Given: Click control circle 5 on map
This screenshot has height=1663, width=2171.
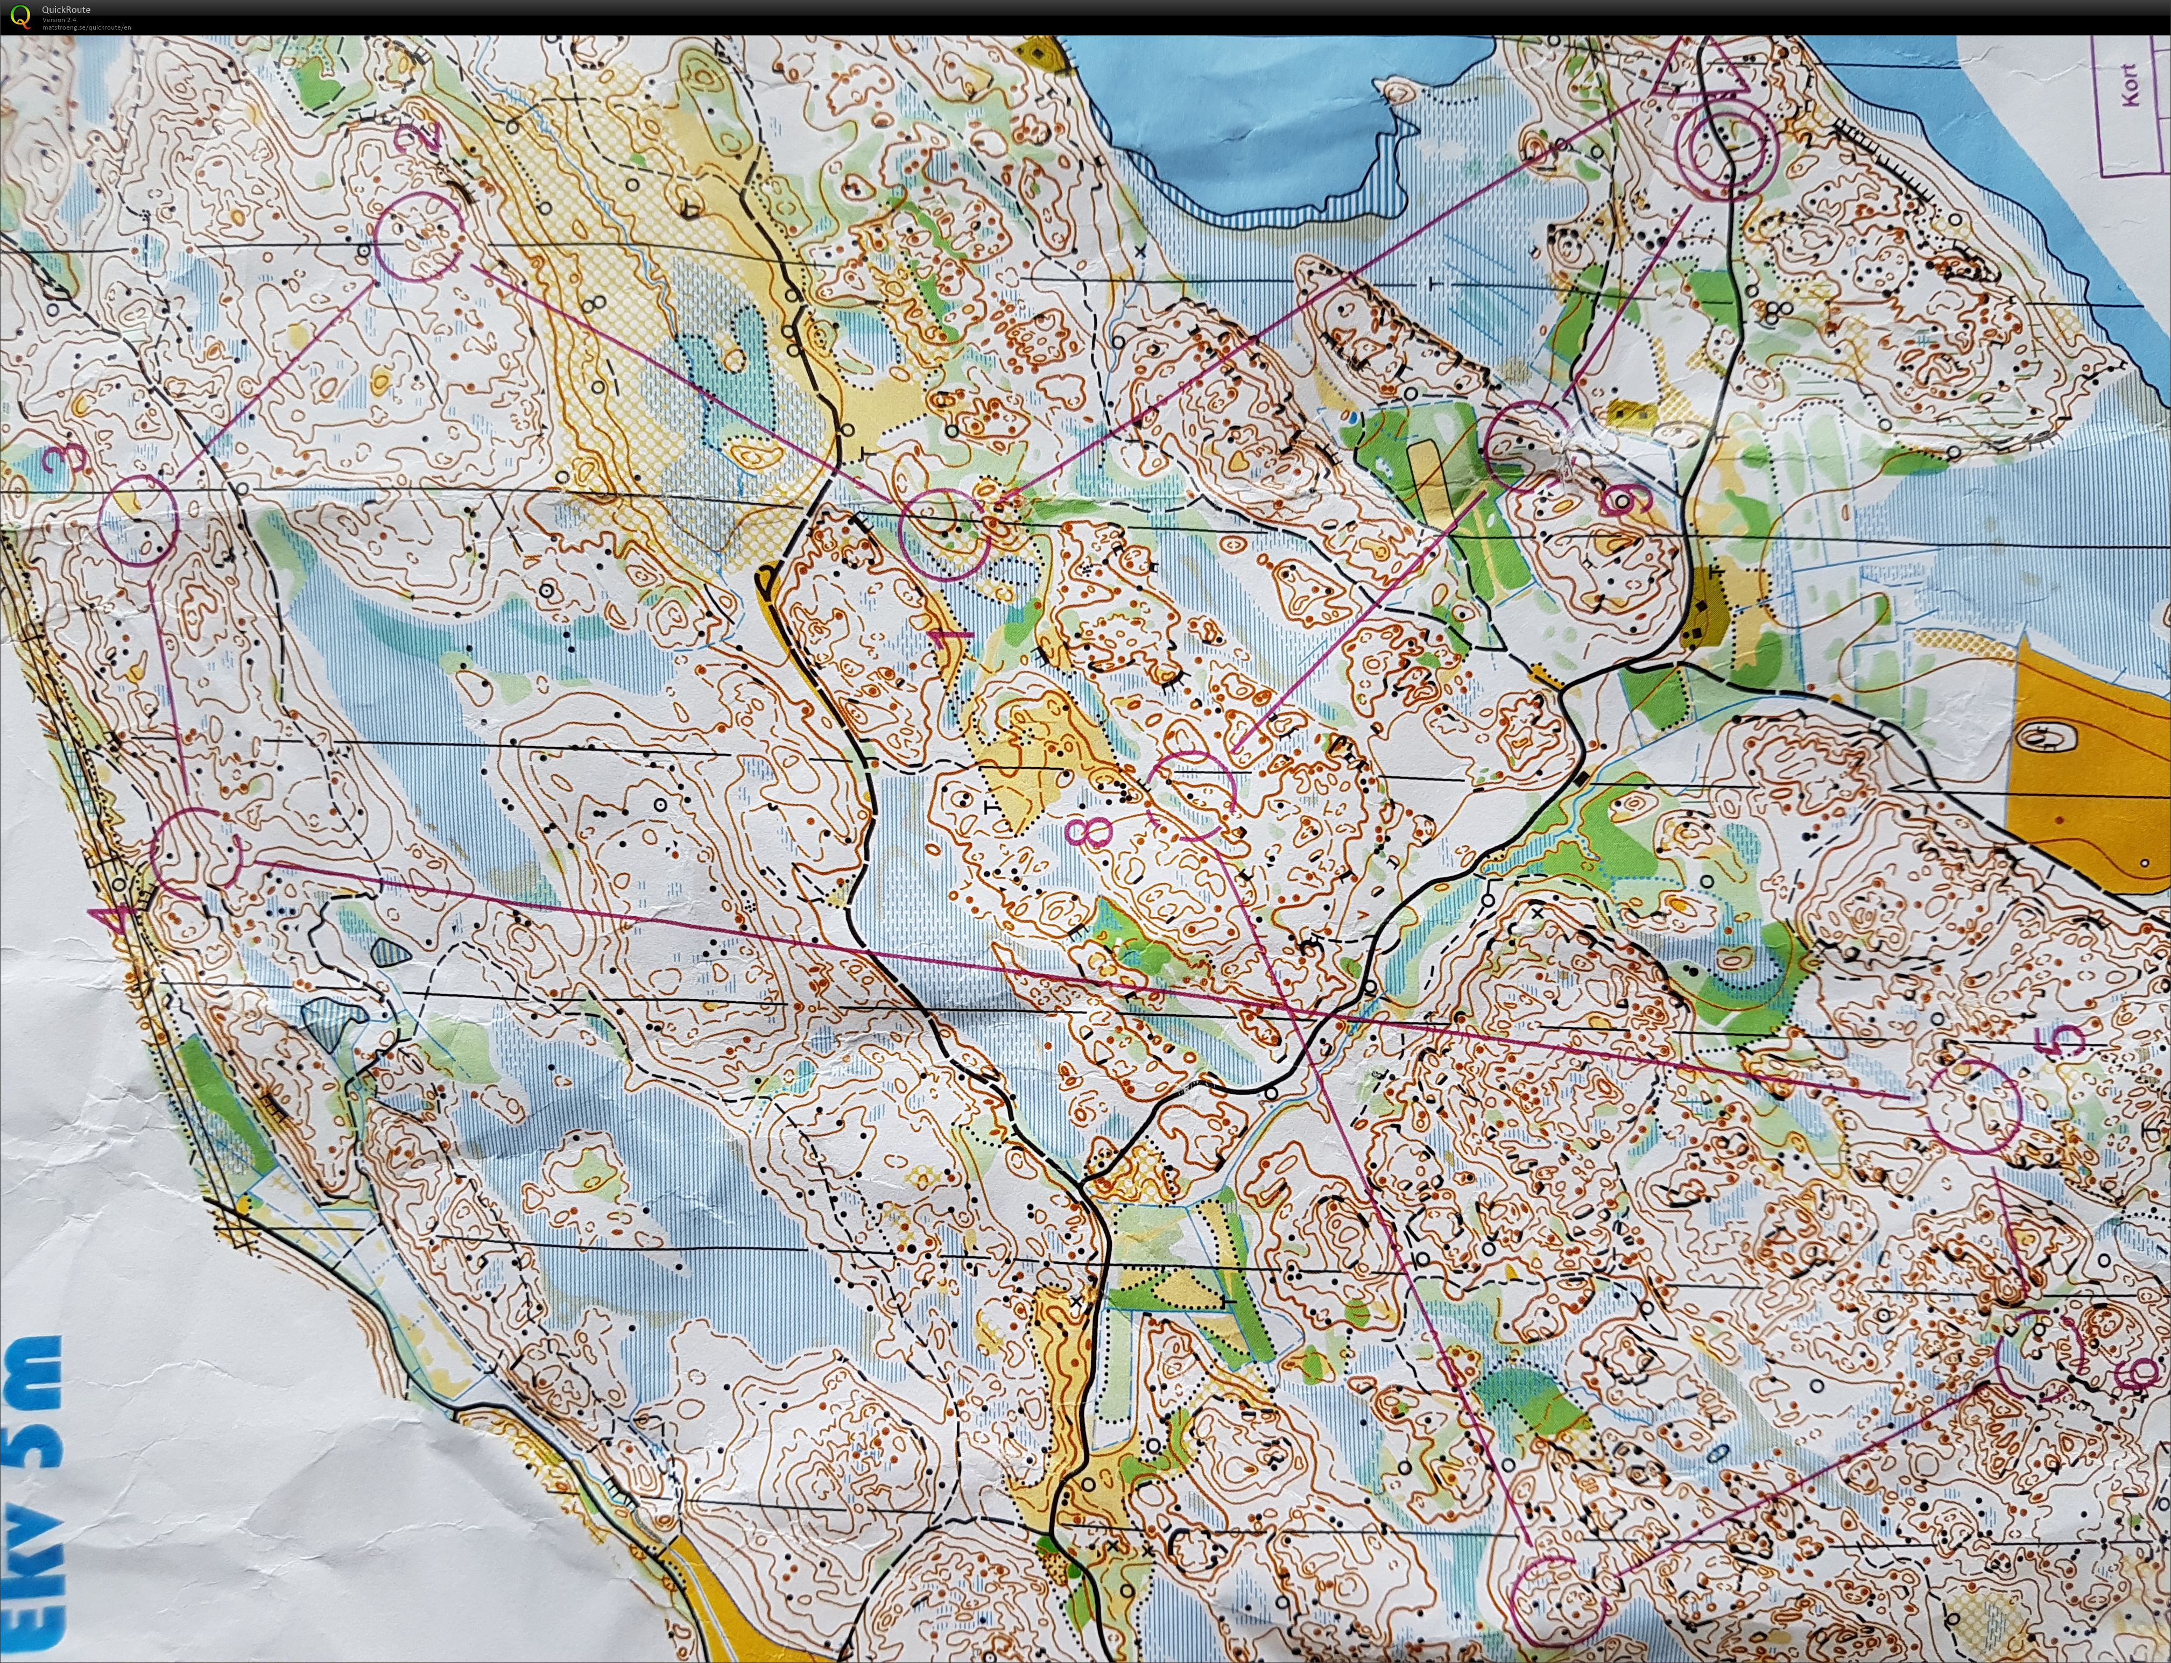Looking at the screenshot, I should (1975, 1107).
